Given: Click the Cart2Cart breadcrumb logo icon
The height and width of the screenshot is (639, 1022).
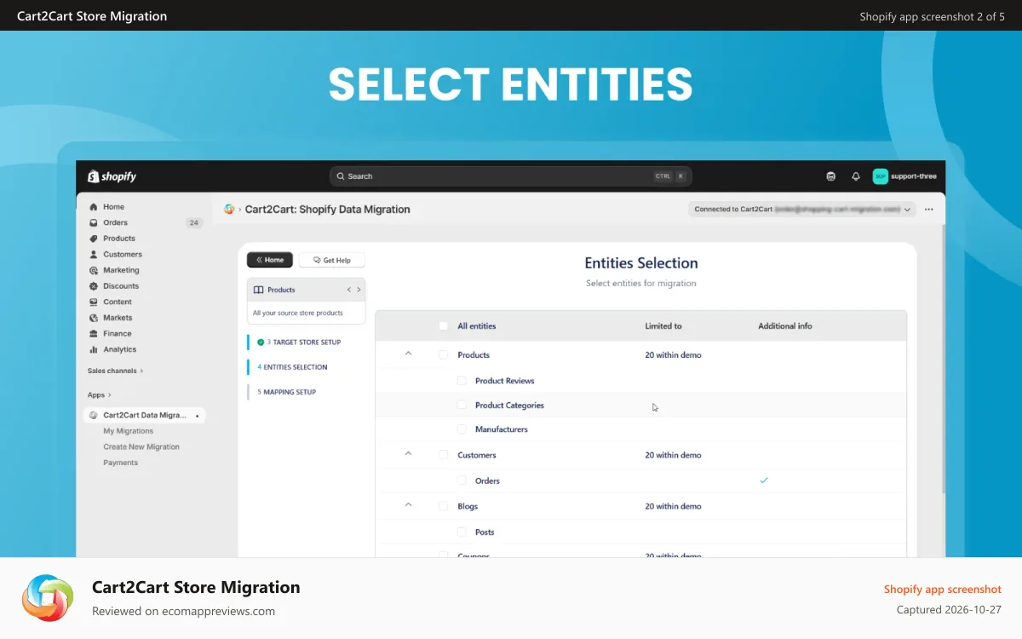Looking at the screenshot, I should point(229,209).
